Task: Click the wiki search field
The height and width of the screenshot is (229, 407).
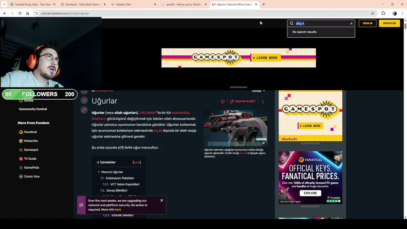Action: [x=322, y=23]
